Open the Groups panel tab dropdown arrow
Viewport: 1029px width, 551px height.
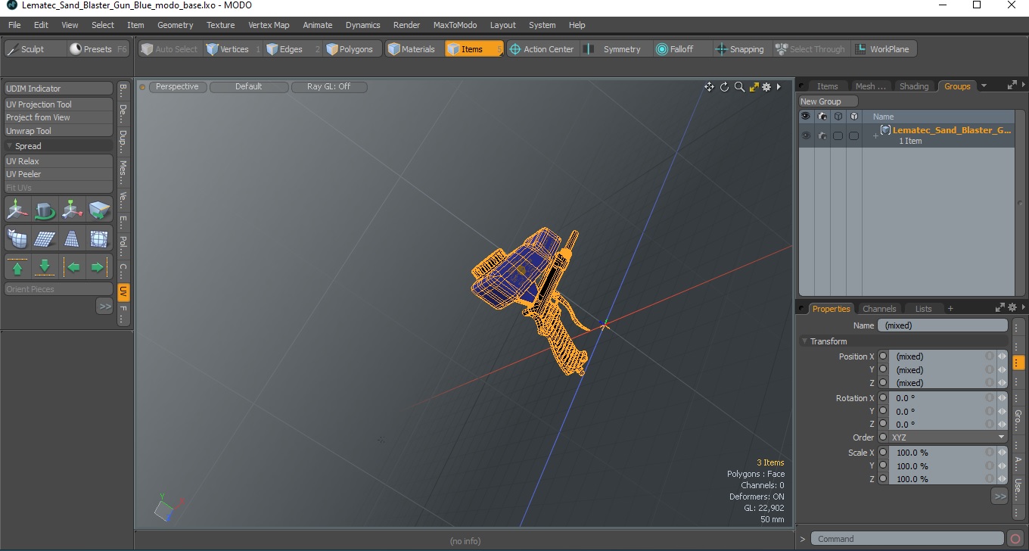984,86
